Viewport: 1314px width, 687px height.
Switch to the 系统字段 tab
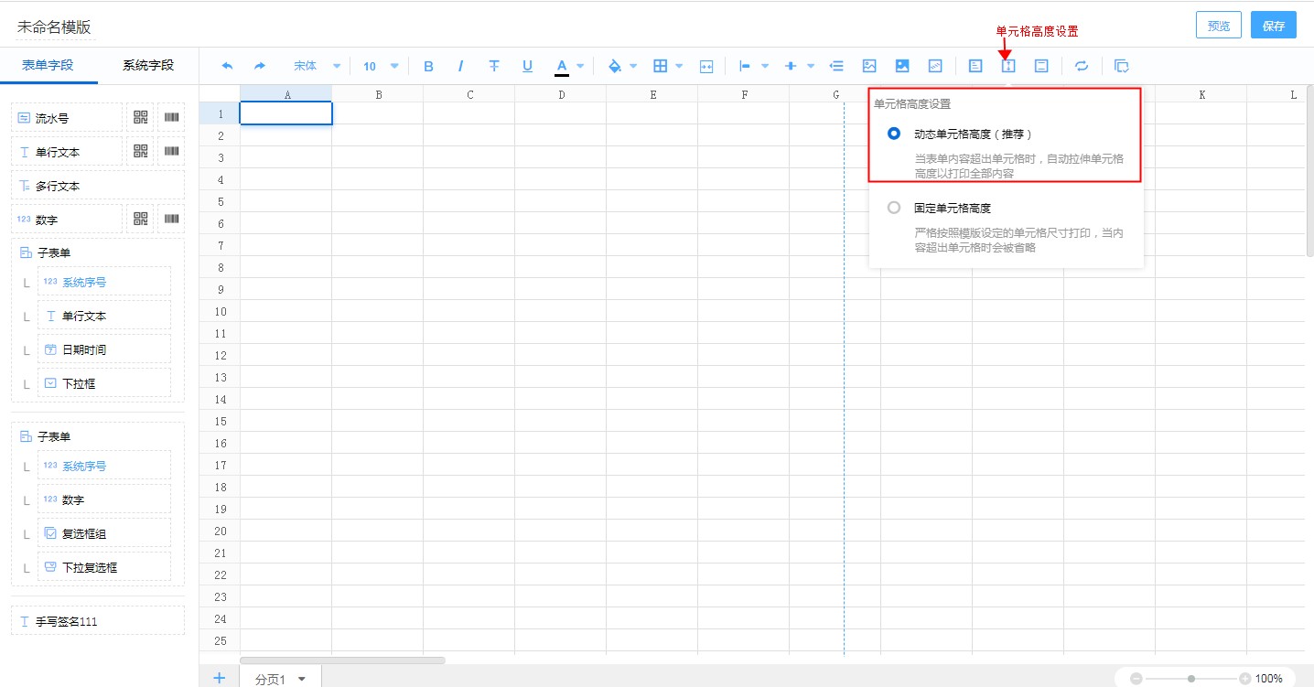coord(148,65)
